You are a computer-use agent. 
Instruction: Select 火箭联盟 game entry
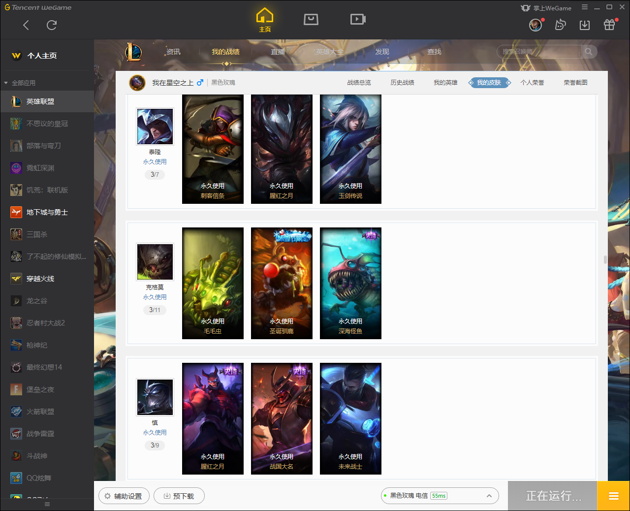point(47,412)
